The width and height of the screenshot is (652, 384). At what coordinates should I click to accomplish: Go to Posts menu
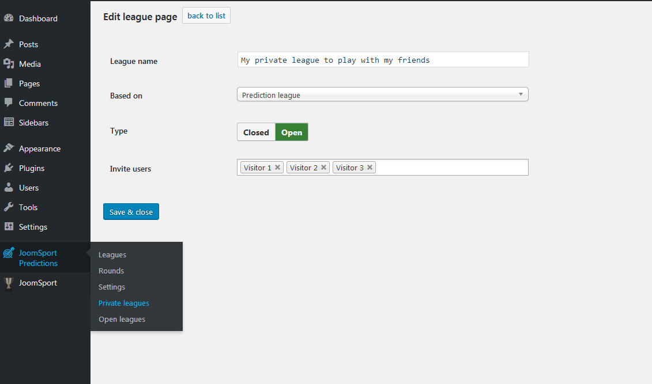[x=28, y=44]
